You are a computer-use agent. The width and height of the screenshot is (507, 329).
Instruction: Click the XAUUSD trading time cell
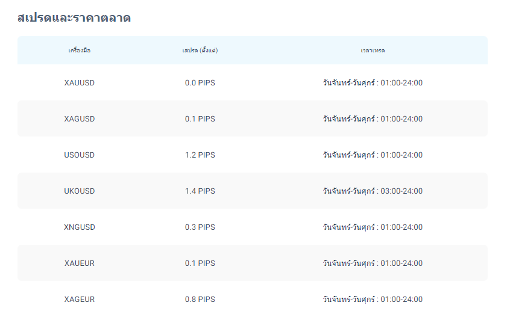click(x=373, y=83)
